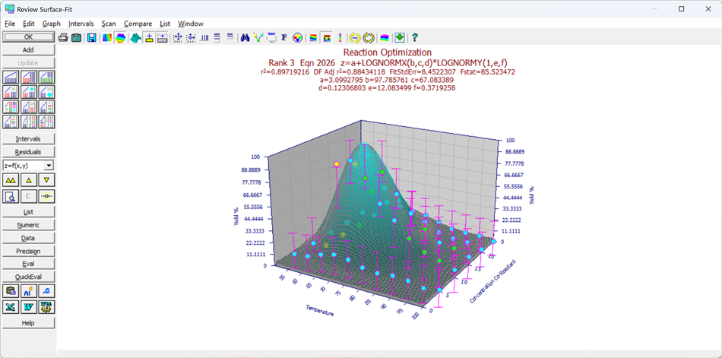Click the AI icon button
Viewport: 722px width, 358px height.
point(28,290)
